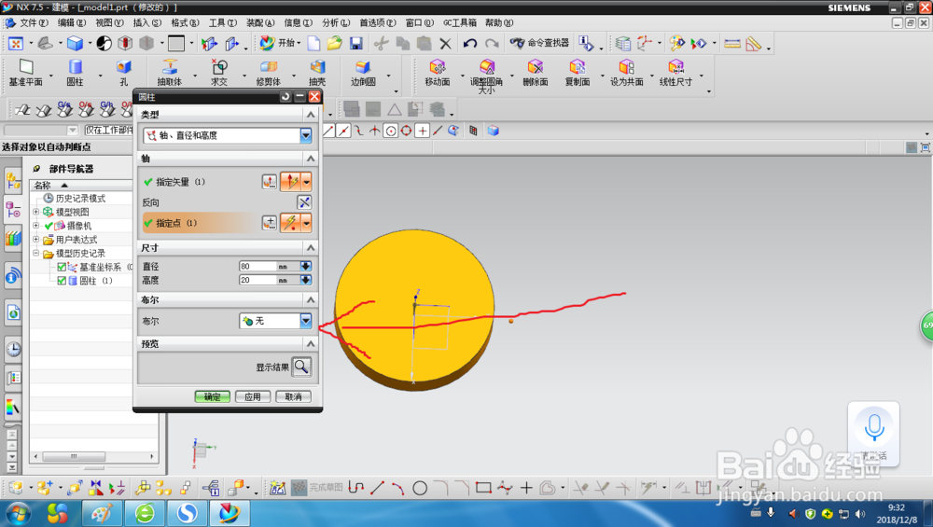Screen dimensions: 933x527
Task: Open the 编辑(E) menu
Action: tap(72, 22)
